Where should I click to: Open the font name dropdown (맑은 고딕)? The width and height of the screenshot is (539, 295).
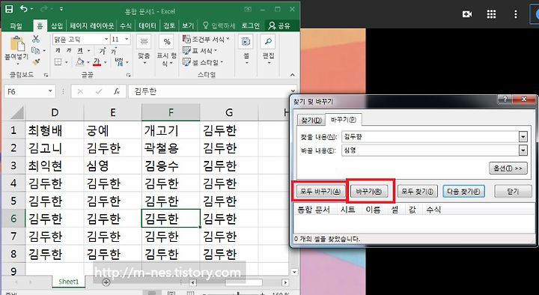click(x=106, y=39)
